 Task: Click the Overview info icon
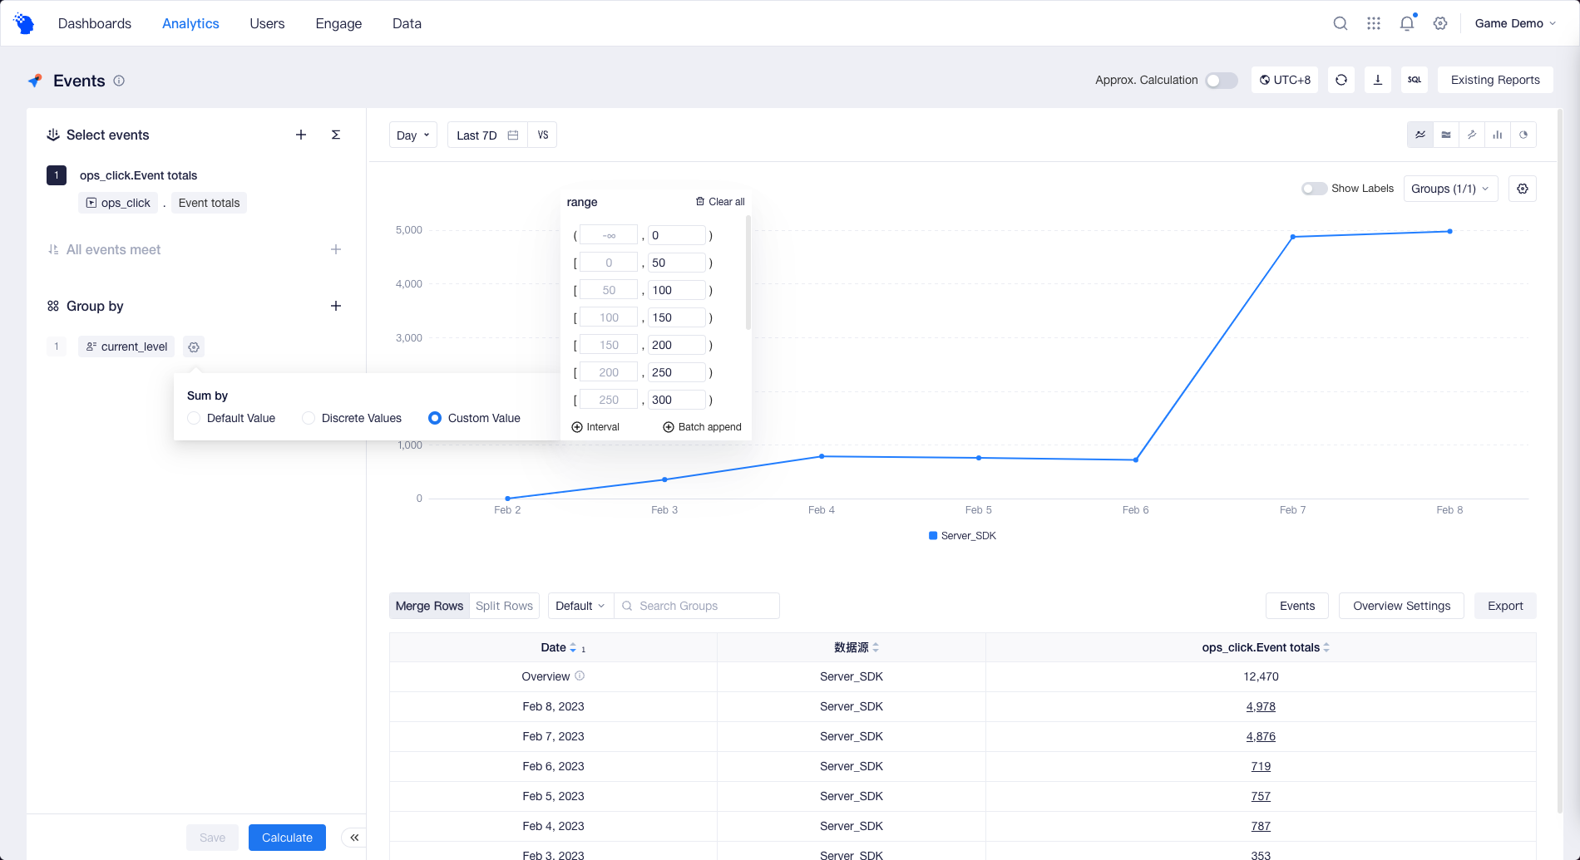tap(580, 676)
